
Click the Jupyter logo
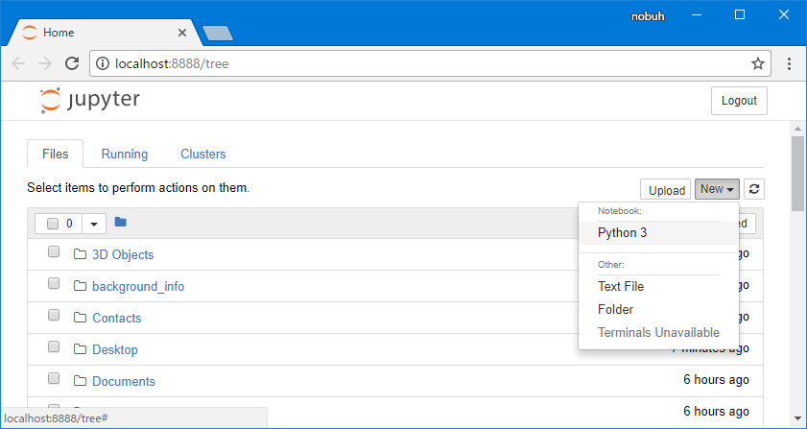pos(90,100)
